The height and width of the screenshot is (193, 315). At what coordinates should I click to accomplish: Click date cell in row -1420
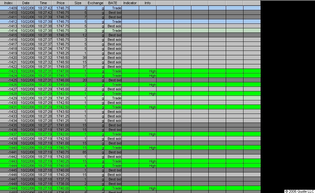click(26, 58)
